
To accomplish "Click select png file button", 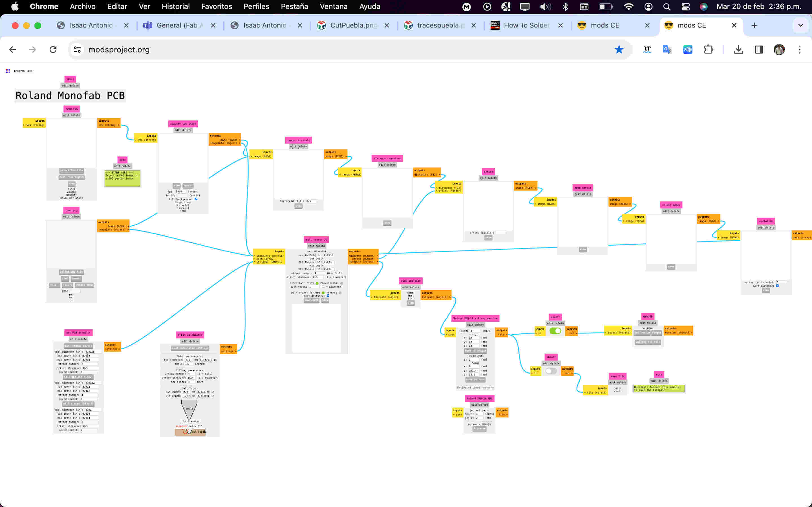I will point(71,272).
